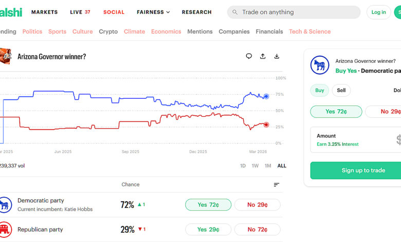Click the Kalshi logo

11,12
